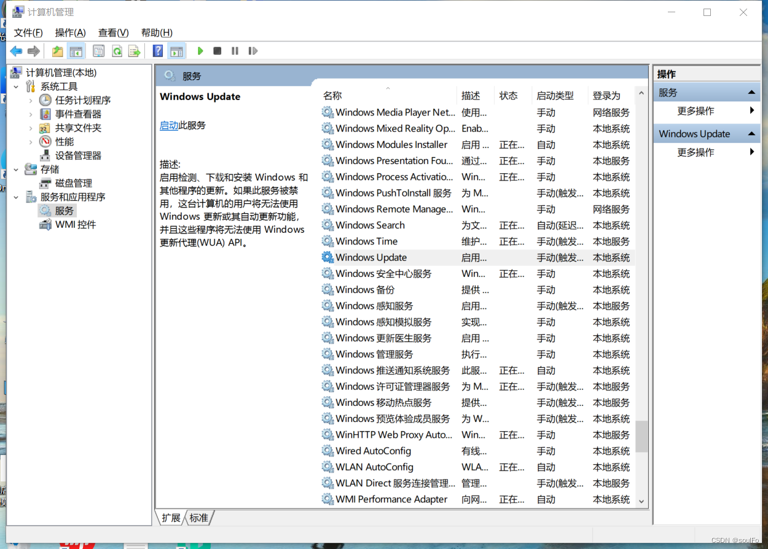Click the Pause Service icon

point(235,51)
